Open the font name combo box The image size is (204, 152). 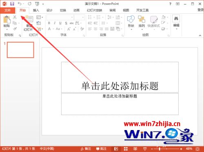click(60, 17)
